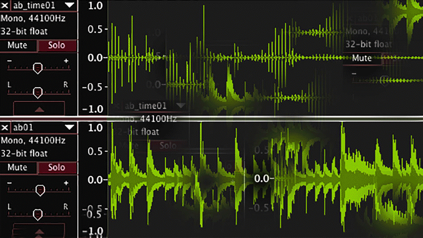This screenshot has width=423, height=238.
Task: Open the ab01 track name dropdown menu
Action: click(69, 127)
